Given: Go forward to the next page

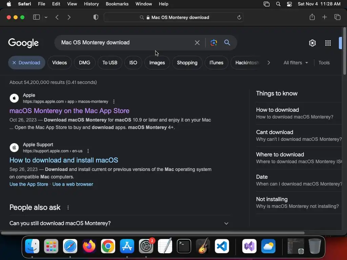Looking at the screenshot, I should (69, 17).
